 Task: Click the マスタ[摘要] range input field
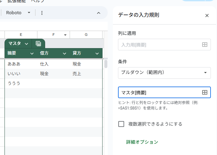pos(160,93)
